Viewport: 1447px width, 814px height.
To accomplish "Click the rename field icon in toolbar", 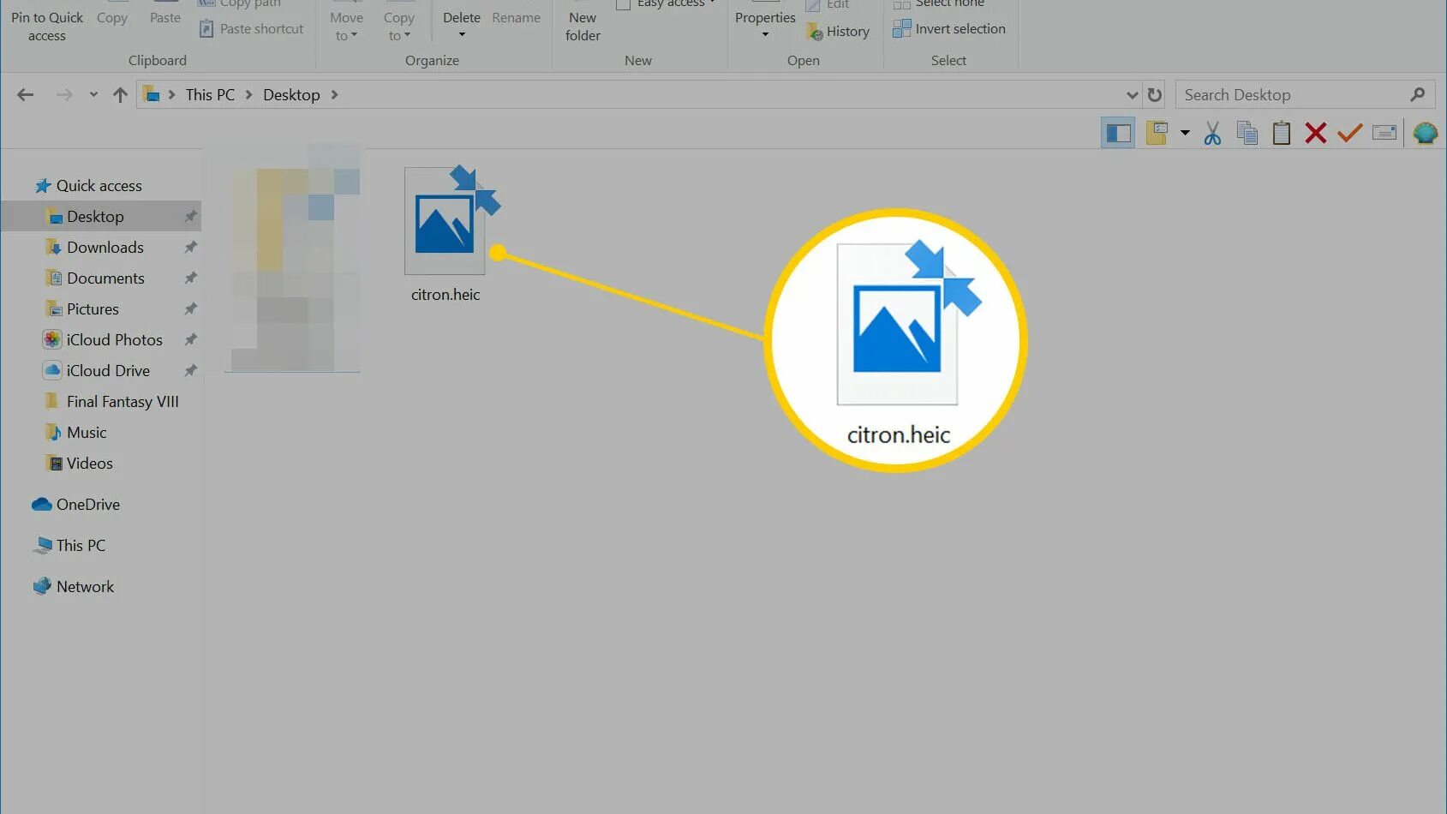I will (1384, 133).
